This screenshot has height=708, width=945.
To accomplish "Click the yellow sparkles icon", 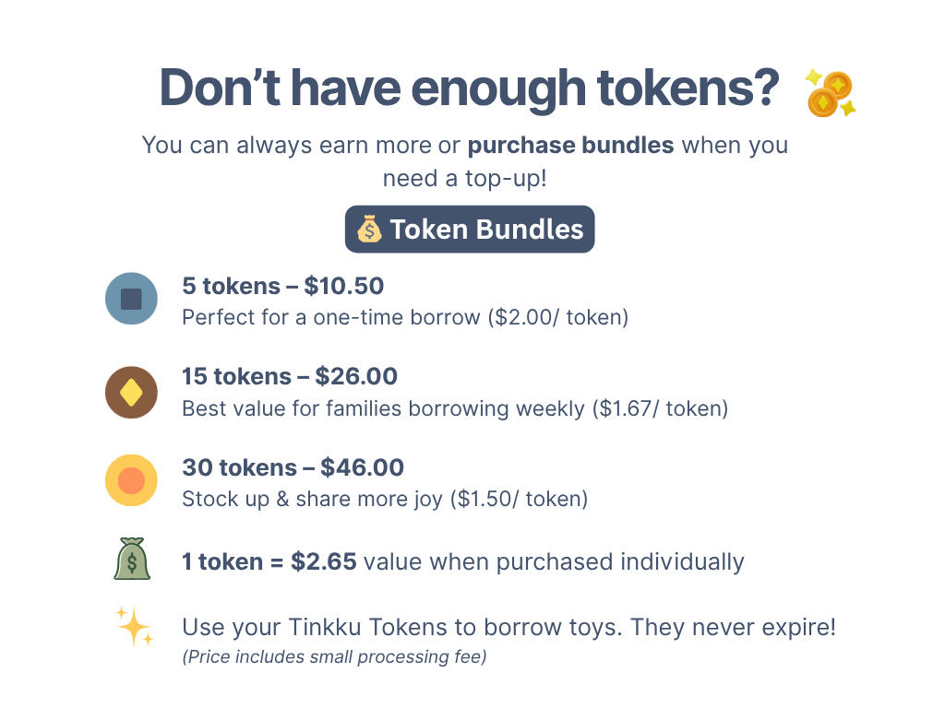I will pyautogui.click(x=134, y=626).
